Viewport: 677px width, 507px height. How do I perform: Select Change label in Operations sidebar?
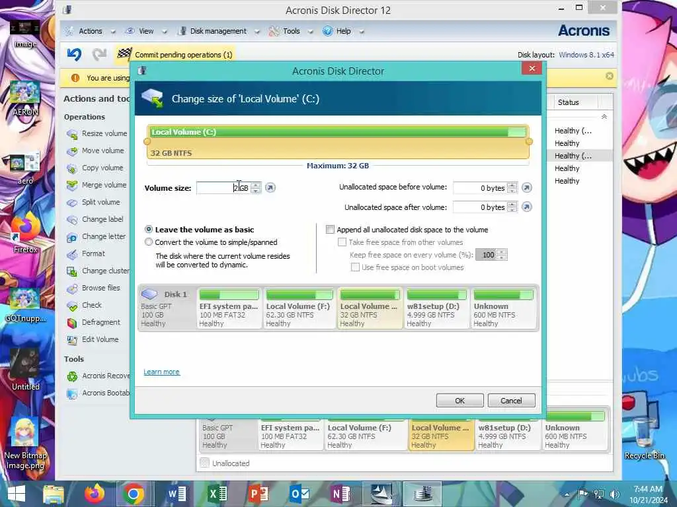coord(95,219)
